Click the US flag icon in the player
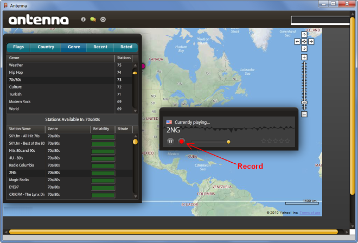 [x=169, y=122]
